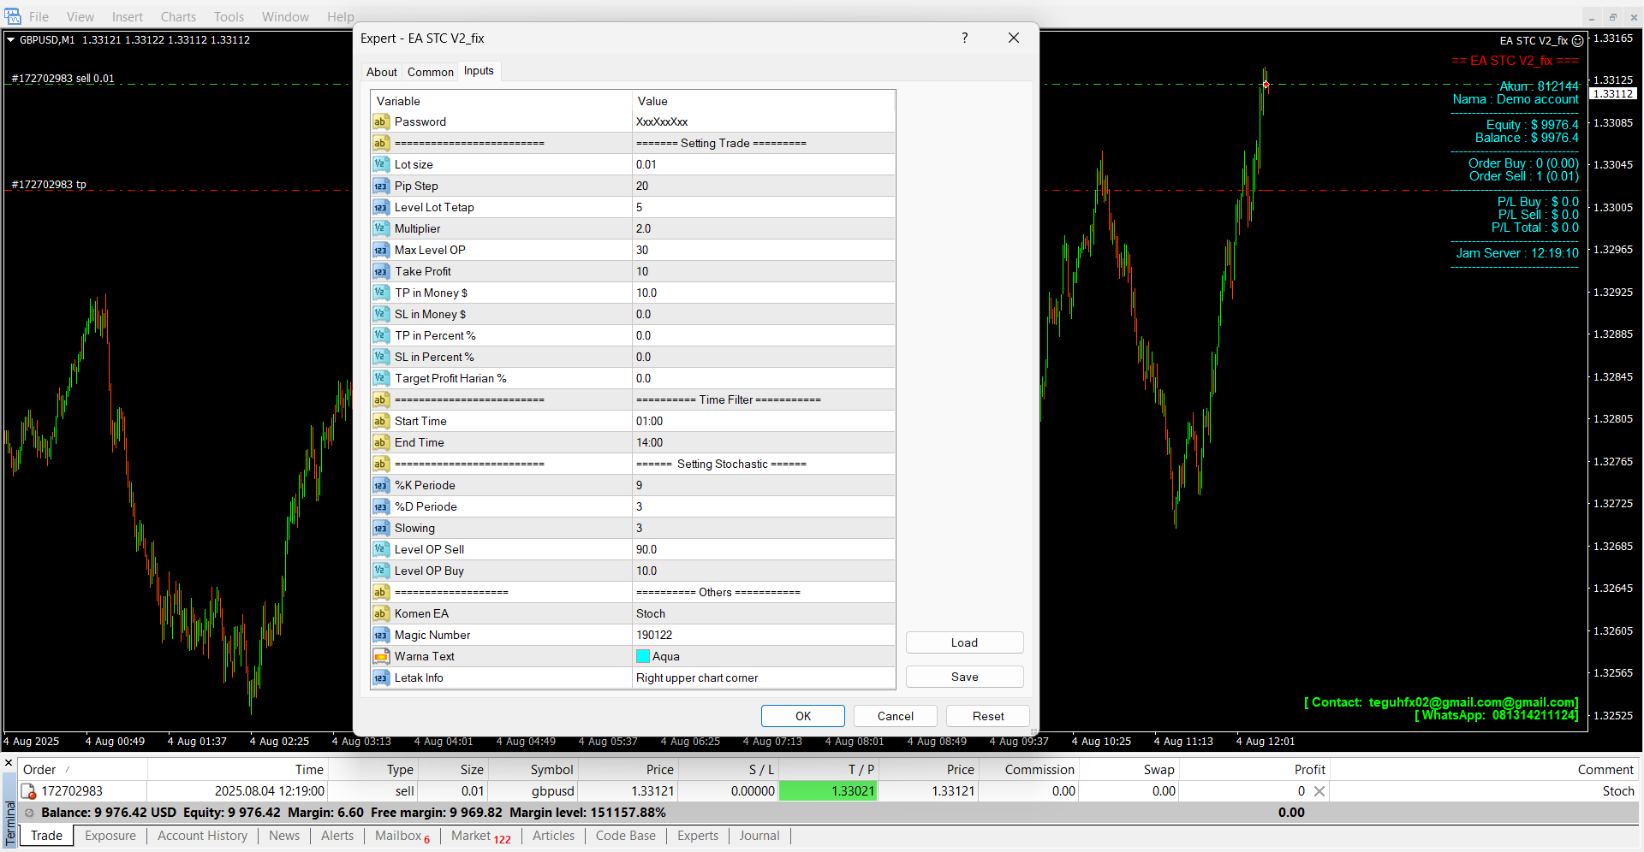Open the Charts menu

(x=178, y=17)
